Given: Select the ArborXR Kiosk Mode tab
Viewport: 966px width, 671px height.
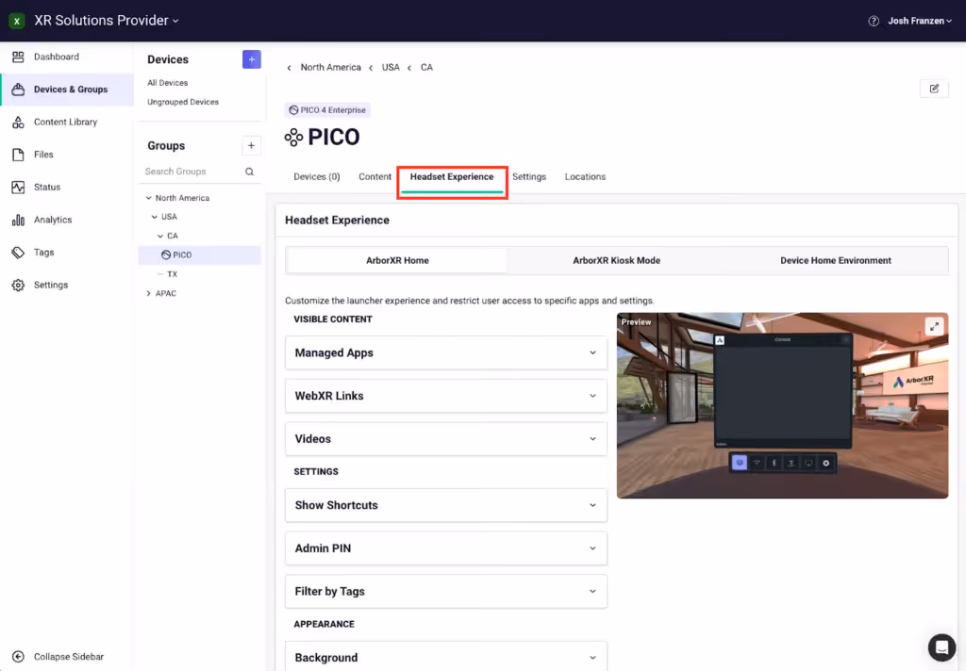Looking at the screenshot, I should 617,260.
